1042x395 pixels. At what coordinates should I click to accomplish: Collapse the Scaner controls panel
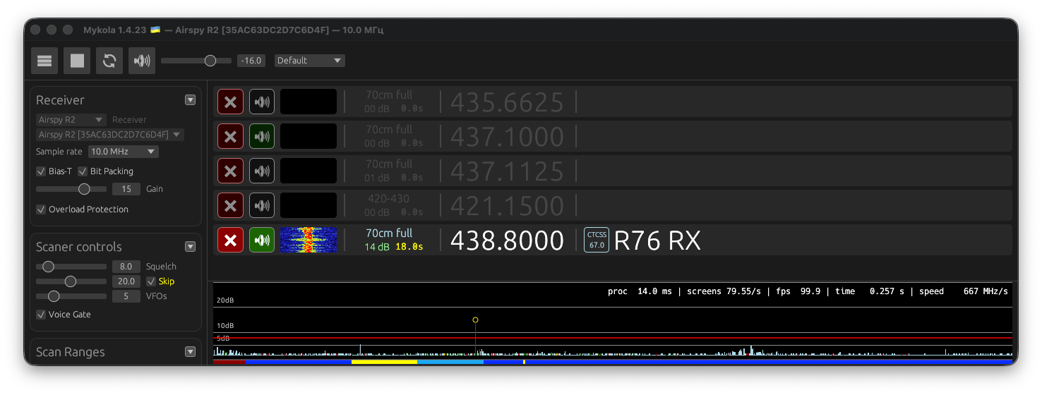[x=190, y=247]
